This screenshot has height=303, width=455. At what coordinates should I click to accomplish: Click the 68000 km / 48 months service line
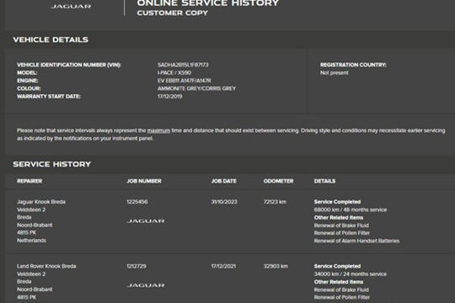tap(351, 210)
